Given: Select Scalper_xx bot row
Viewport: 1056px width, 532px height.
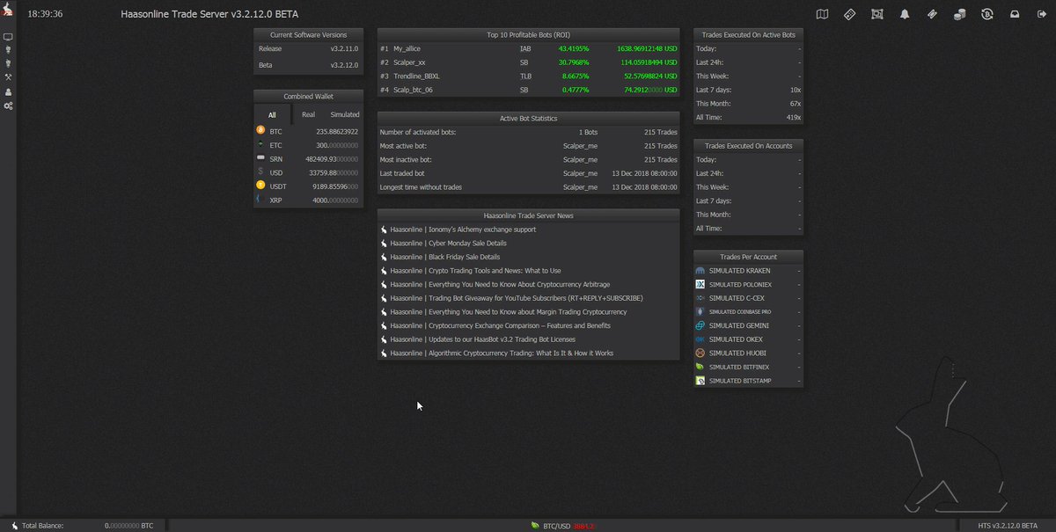Looking at the screenshot, I should pyautogui.click(x=528, y=62).
